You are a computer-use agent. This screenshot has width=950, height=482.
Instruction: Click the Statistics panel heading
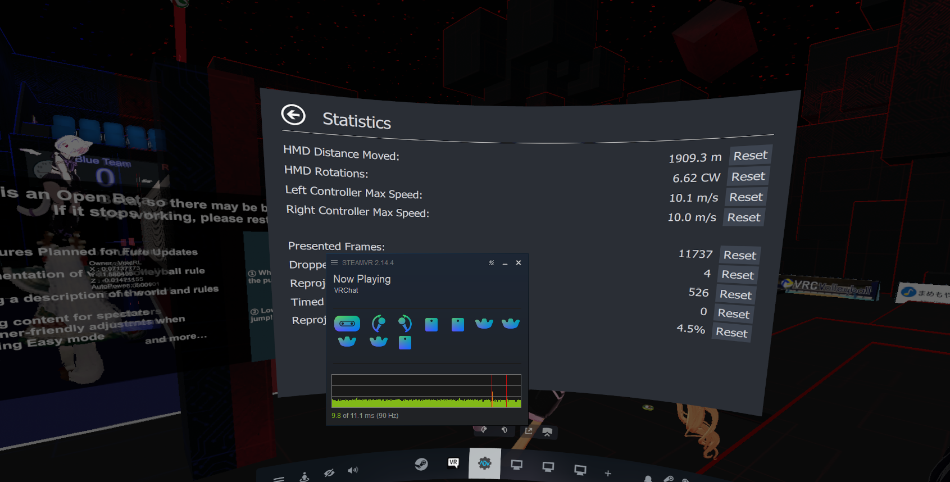click(357, 121)
